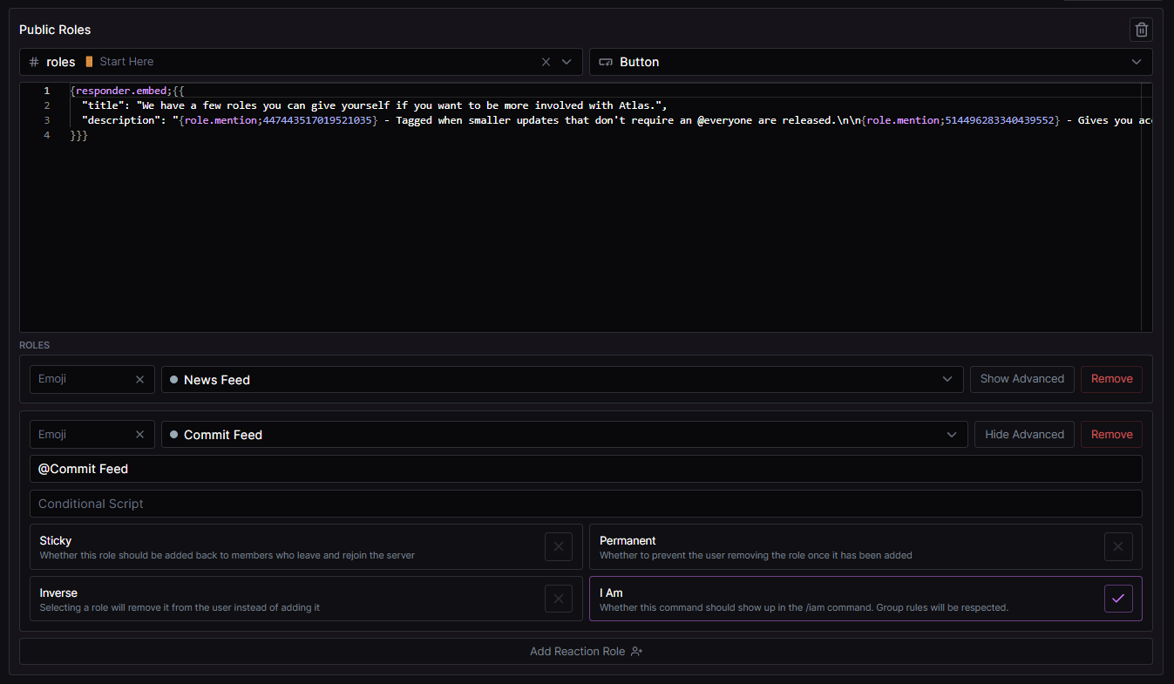
Task: Open the News Feed role dropdown
Action: tap(948, 379)
